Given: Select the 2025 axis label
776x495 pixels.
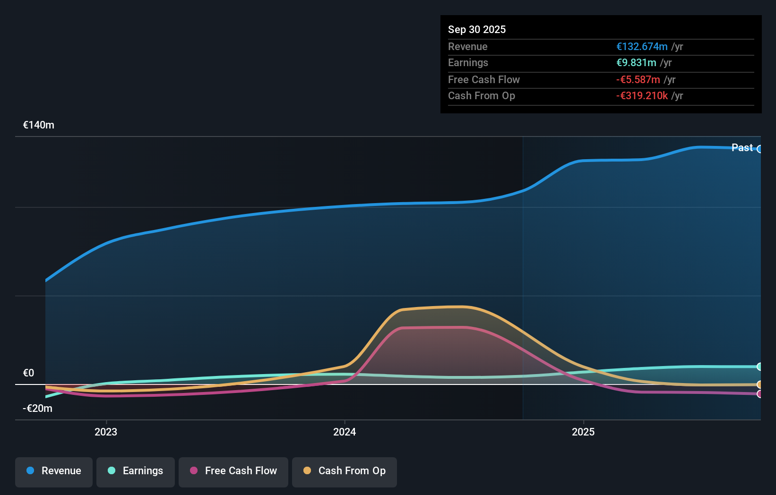Looking at the screenshot, I should (x=583, y=431).
